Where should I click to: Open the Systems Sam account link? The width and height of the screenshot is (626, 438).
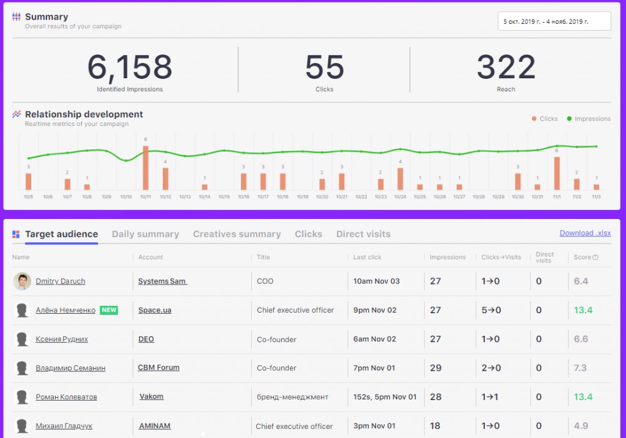click(163, 281)
